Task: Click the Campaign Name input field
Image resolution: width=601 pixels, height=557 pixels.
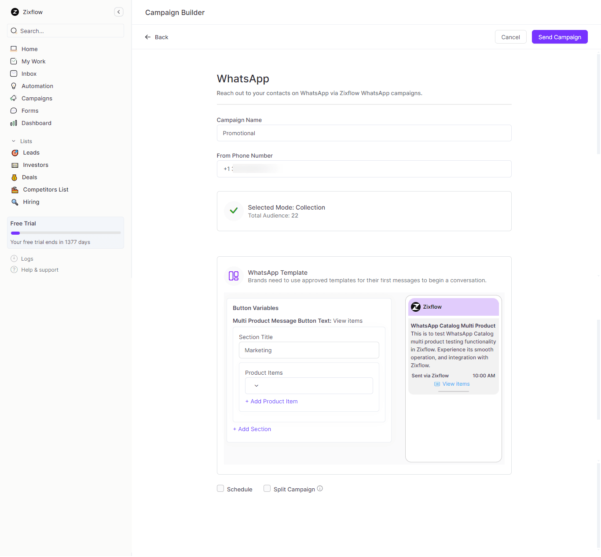Action: [364, 133]
